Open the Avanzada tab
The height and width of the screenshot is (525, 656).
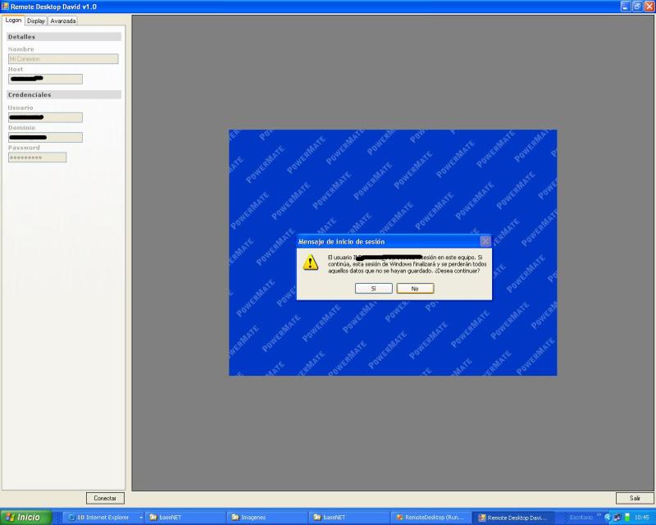point(62,21)
